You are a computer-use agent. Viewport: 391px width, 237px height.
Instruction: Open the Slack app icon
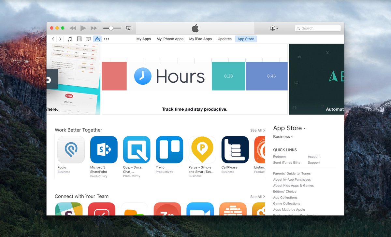(x=69, y=209)
